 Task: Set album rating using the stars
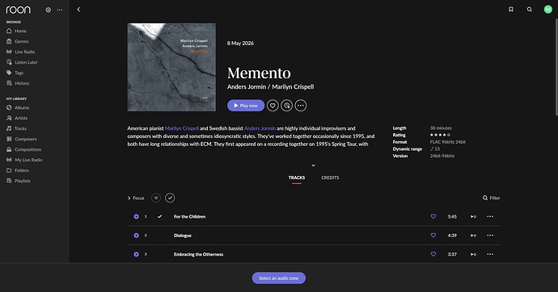[440, 135]
